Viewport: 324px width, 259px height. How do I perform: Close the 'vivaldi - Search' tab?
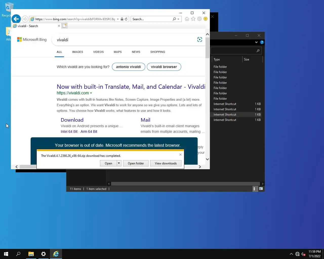coord(59,26)
